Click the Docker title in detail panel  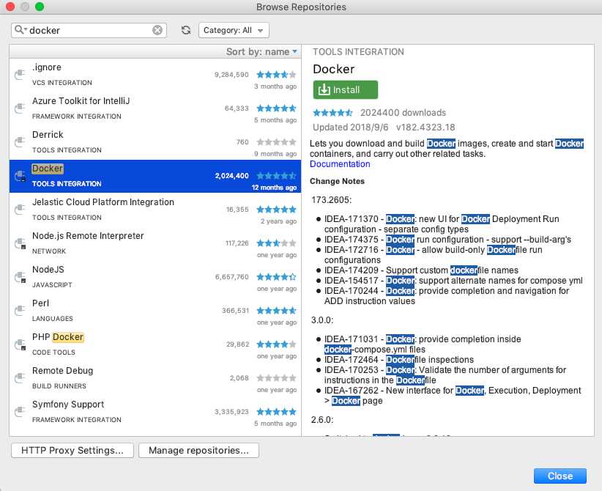click(334, 69)
